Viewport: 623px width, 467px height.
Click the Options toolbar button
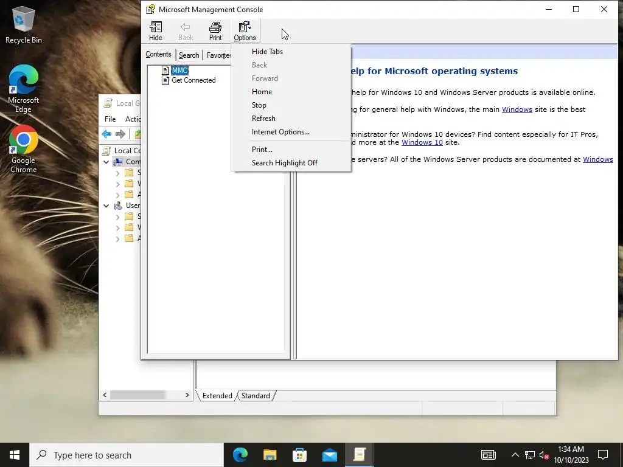[245, 31]
